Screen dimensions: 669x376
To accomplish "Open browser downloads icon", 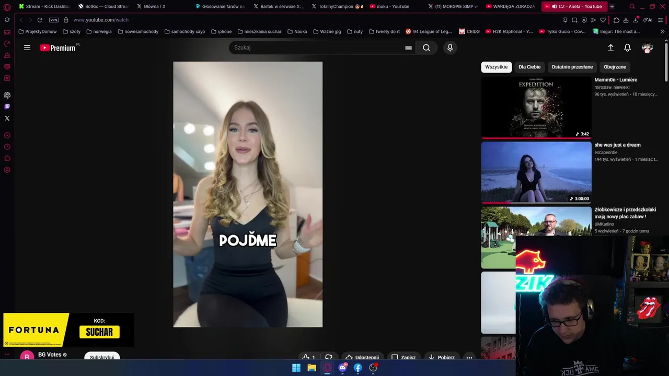I will click(635, 20).
